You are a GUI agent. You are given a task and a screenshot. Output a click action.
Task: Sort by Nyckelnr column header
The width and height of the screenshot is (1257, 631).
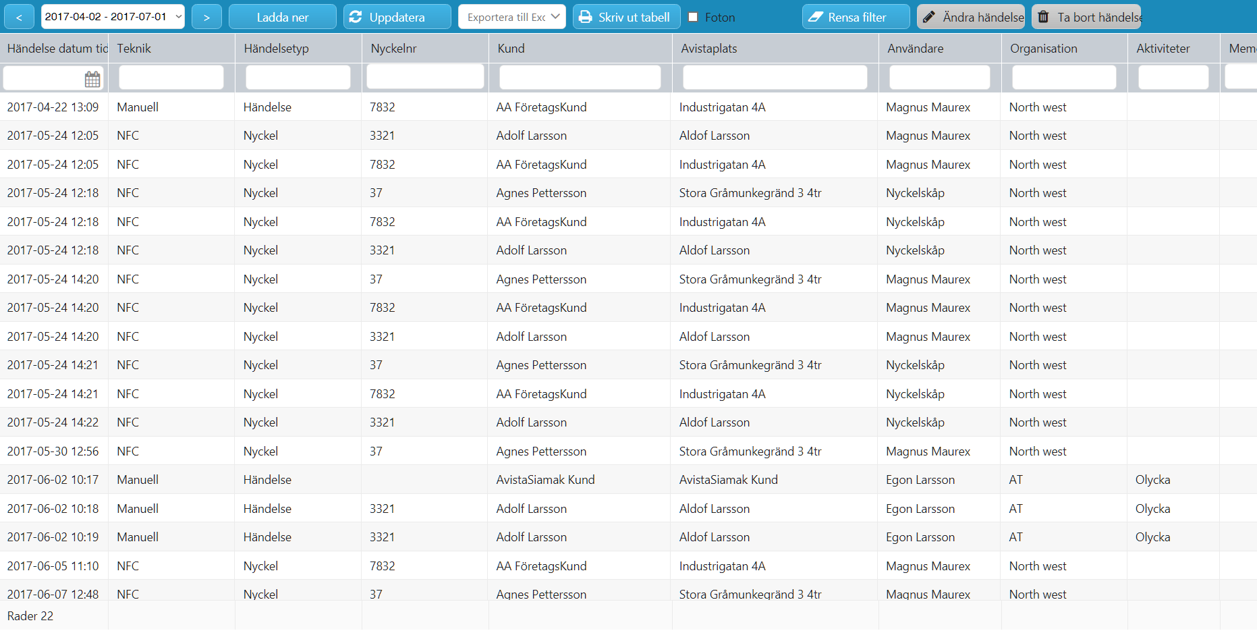pos(425,49)
